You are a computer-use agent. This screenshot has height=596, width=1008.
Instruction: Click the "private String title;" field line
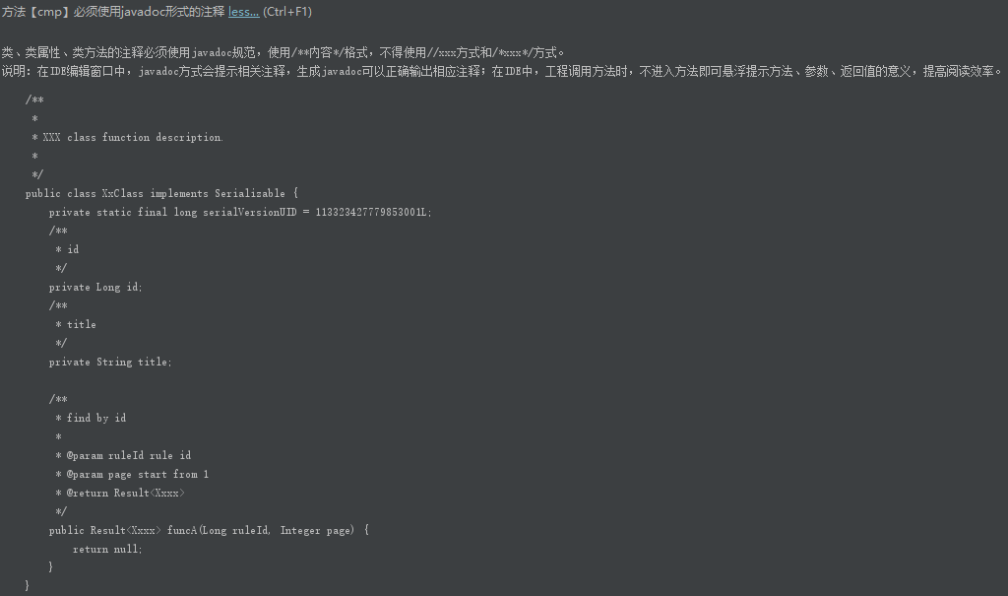[x=110, y=362]
